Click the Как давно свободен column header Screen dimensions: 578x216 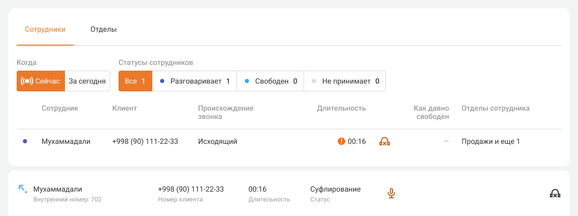point(431,112)
